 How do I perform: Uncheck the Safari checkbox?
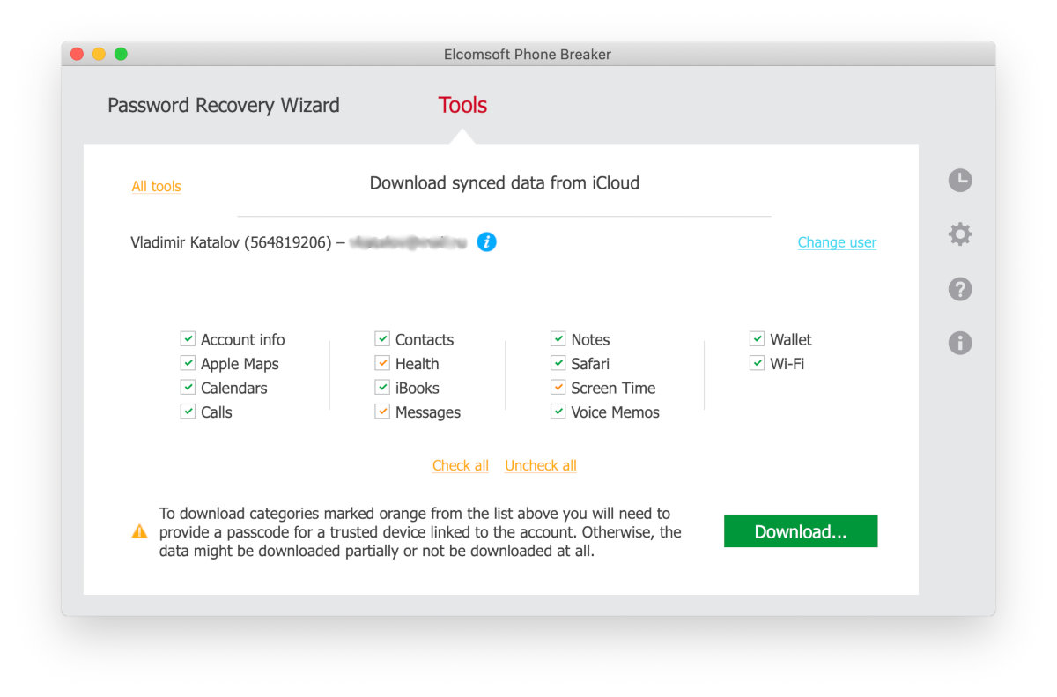click(x=558, y=363)
